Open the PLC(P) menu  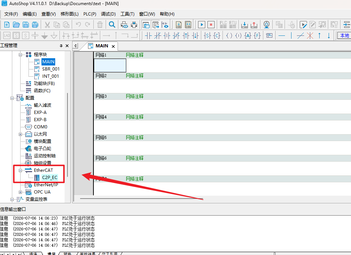[x=90, y=14]
